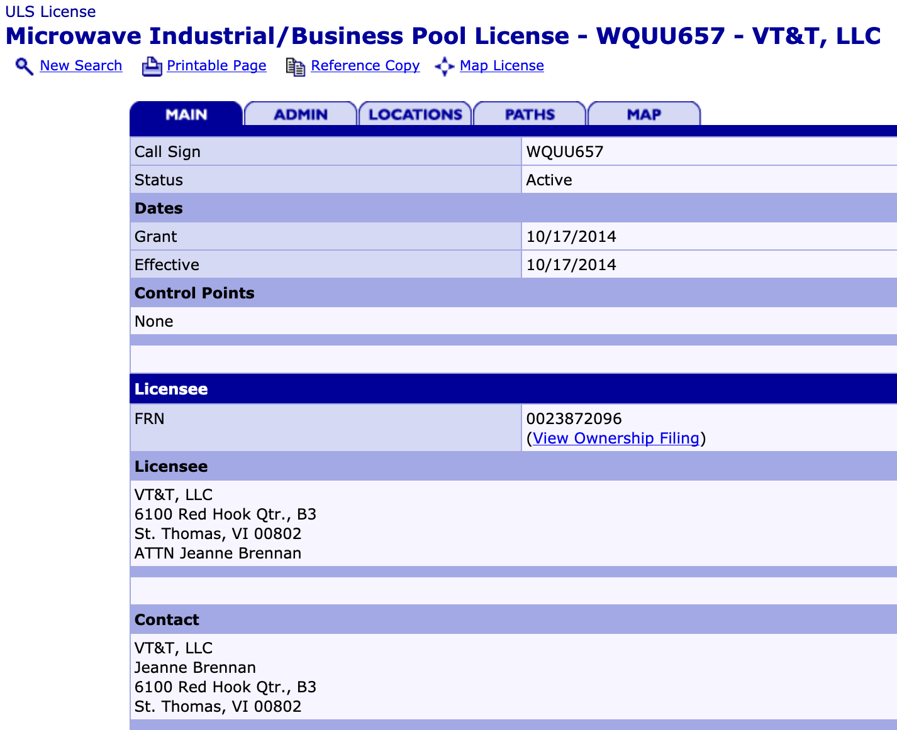
Task: Click the Grant date 10/17/2014
Action: tap(571, 237)
